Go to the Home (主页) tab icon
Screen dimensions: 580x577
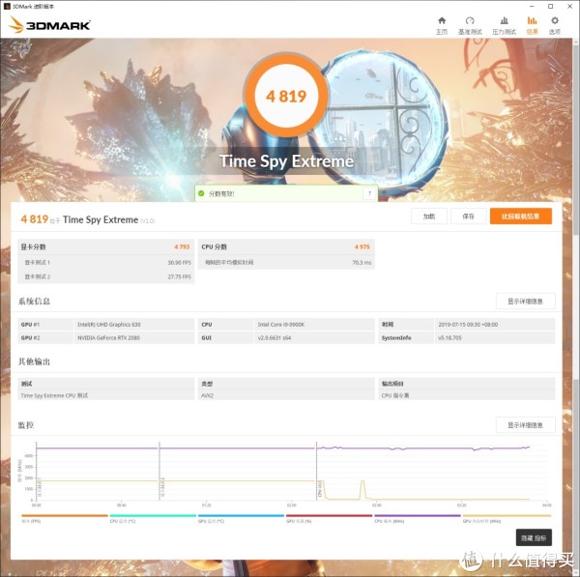coord(442,20)
